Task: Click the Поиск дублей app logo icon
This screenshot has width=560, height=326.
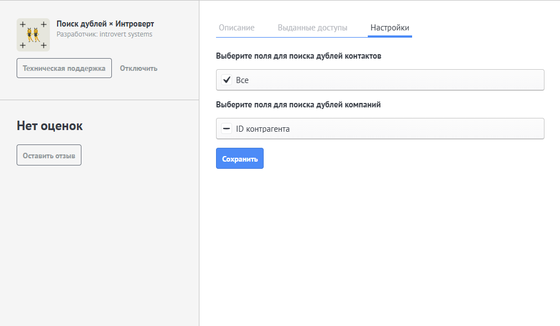Action: (x=33, y=35)
